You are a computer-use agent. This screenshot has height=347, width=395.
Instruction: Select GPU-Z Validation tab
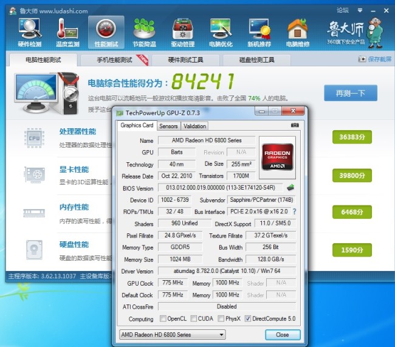click(x=194, y=126)
